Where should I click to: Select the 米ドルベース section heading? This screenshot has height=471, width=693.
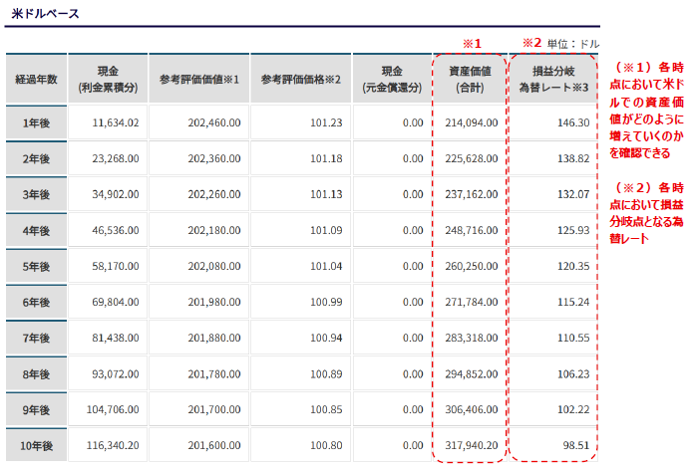(x=45, y=14)
